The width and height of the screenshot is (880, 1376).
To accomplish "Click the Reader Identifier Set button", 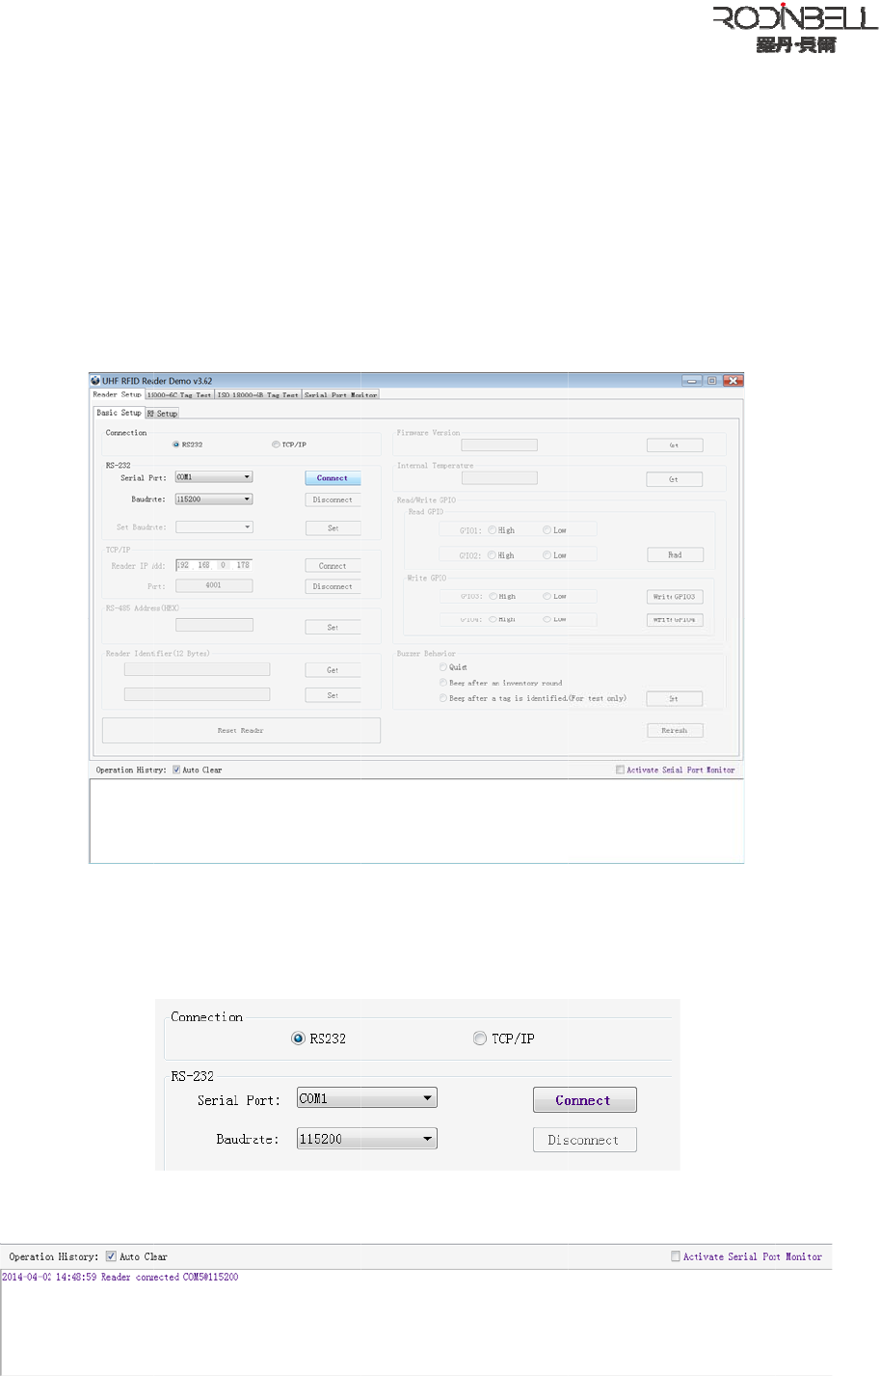I will pos(333,695).
